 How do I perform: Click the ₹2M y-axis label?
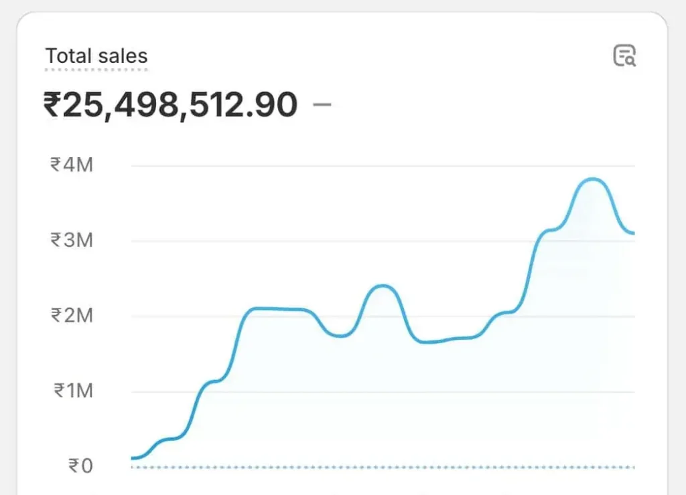[71, 316]
